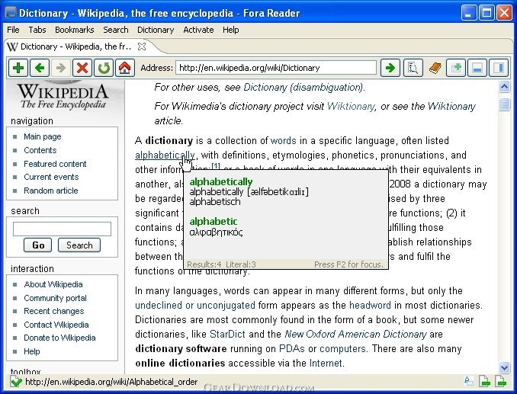The width and height of the screenshot is (517, 394).
Task: Click the Search button in the sidebar
Action: (79, 245)
